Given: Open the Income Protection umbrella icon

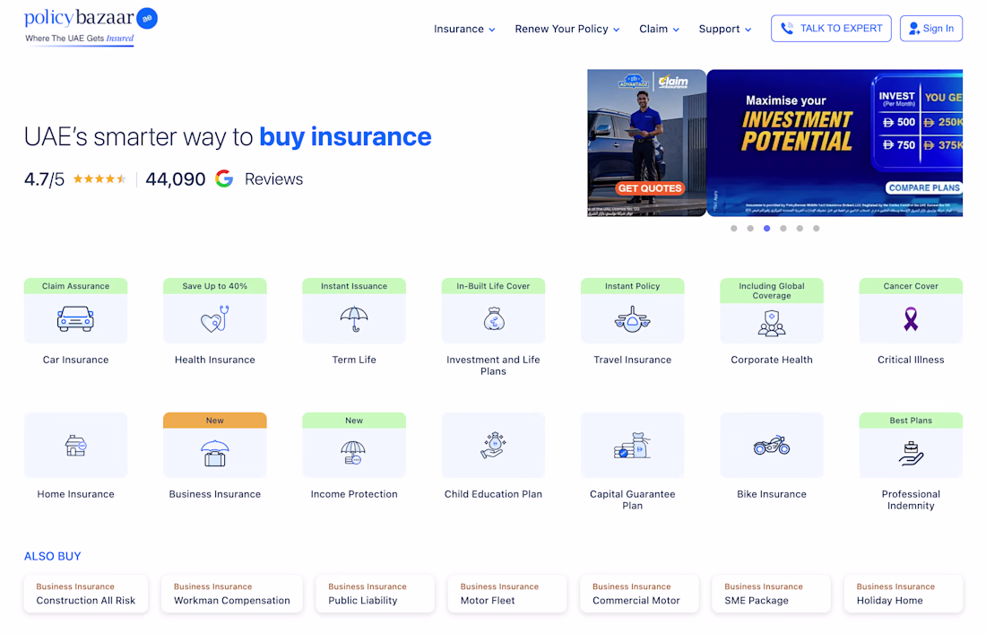Looking at the screenshot, I should point(354,453).
